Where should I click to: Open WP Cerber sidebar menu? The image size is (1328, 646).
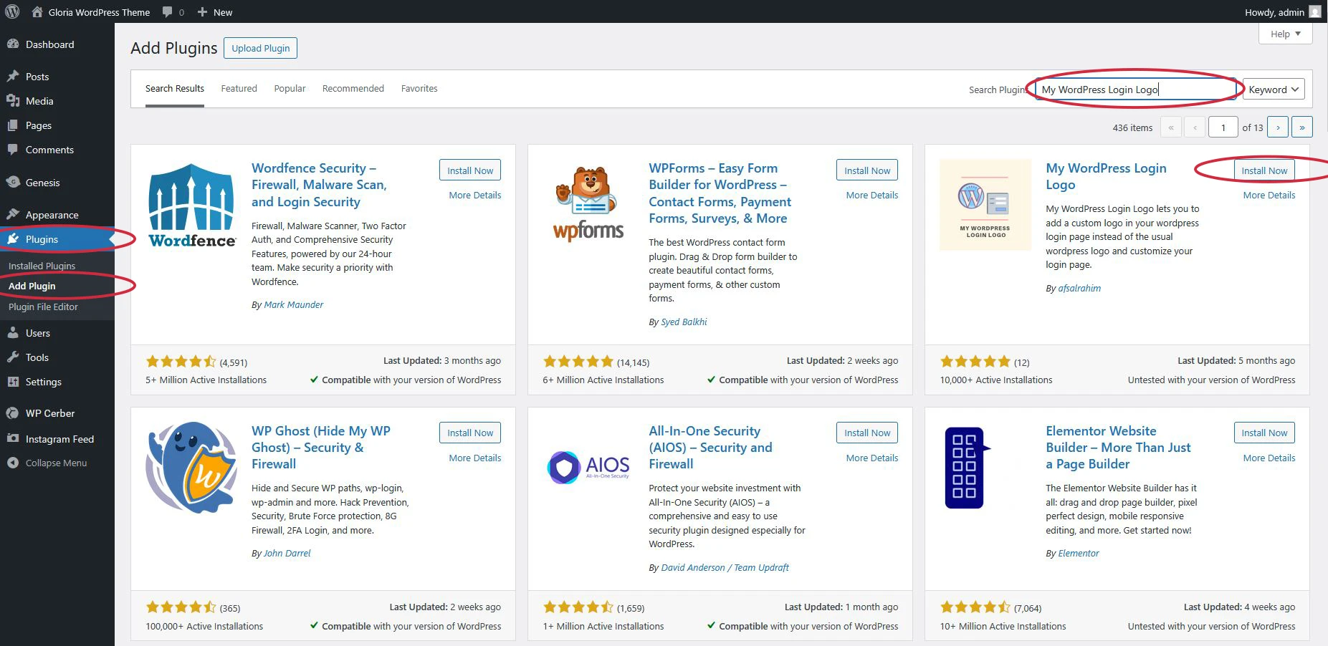coord(49,413)
